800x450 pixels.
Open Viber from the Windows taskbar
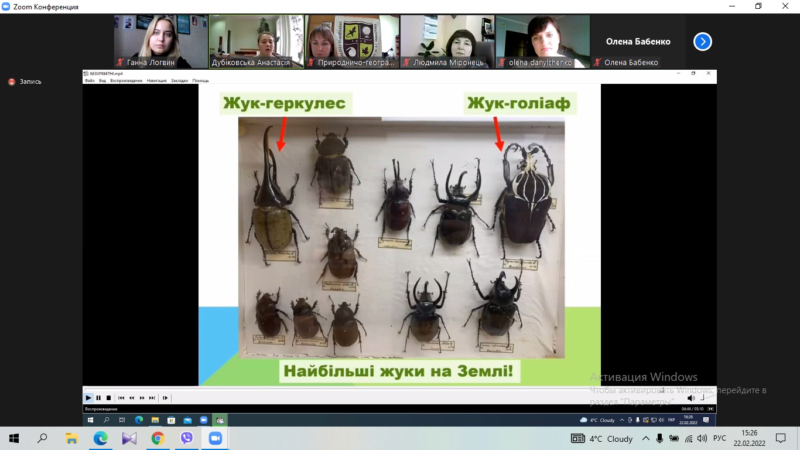pos(187,438)
